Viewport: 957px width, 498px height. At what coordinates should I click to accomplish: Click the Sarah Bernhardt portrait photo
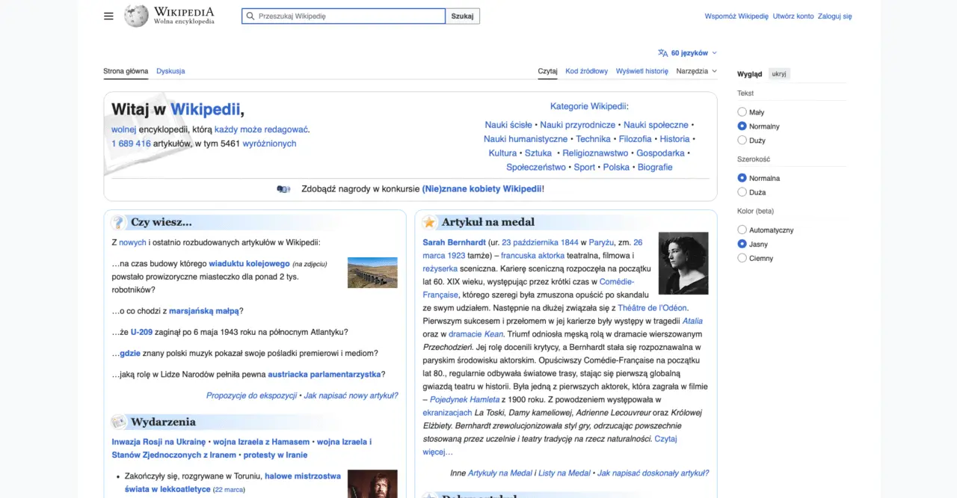click(683, 263)
